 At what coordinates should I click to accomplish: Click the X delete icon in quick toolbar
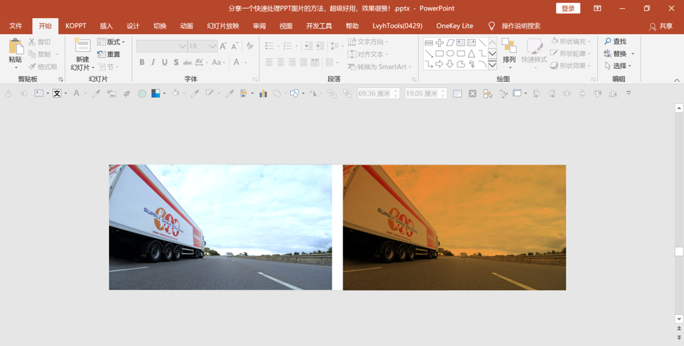pyautogui.click(x=472, y=94)
